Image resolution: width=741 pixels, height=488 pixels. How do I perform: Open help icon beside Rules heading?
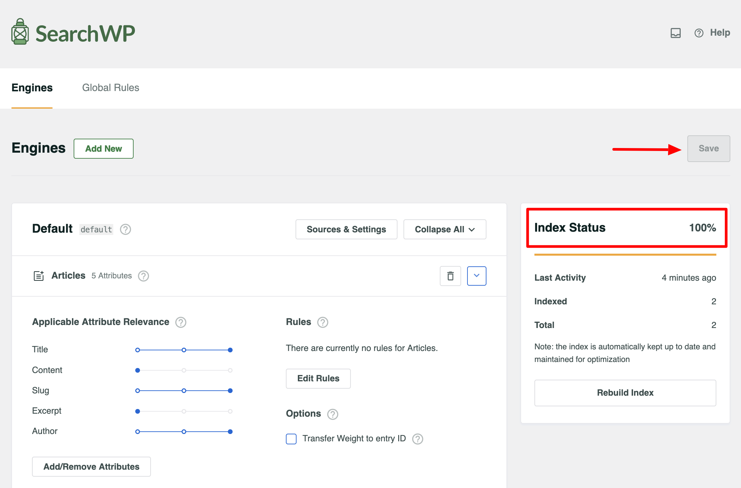[323, 322]
